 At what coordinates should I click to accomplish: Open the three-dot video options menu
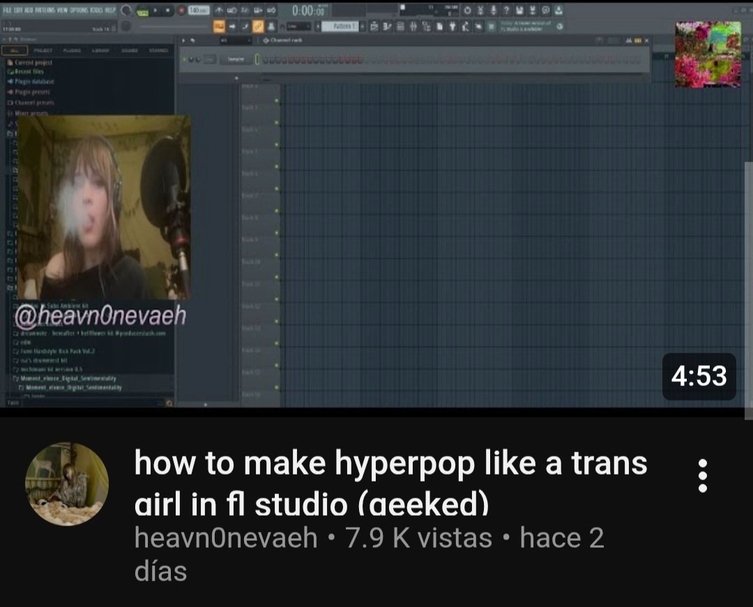(703, 475)
